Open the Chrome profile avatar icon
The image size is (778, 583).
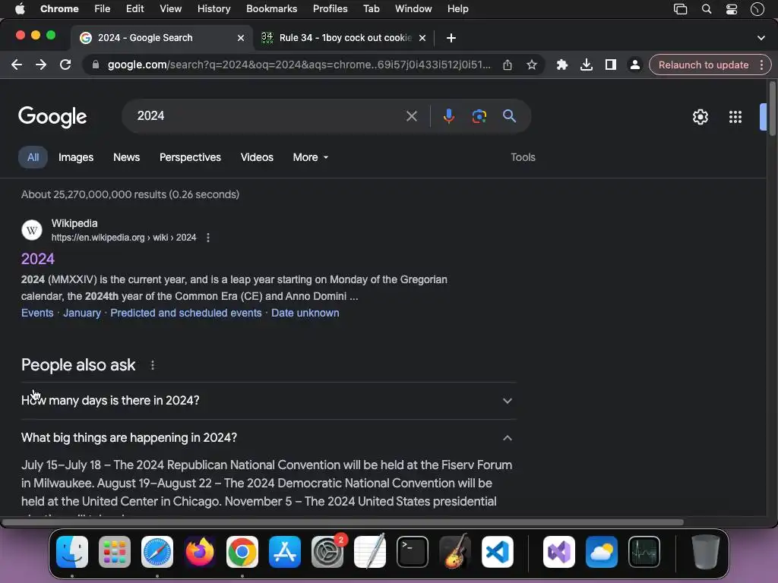(635, 65)
